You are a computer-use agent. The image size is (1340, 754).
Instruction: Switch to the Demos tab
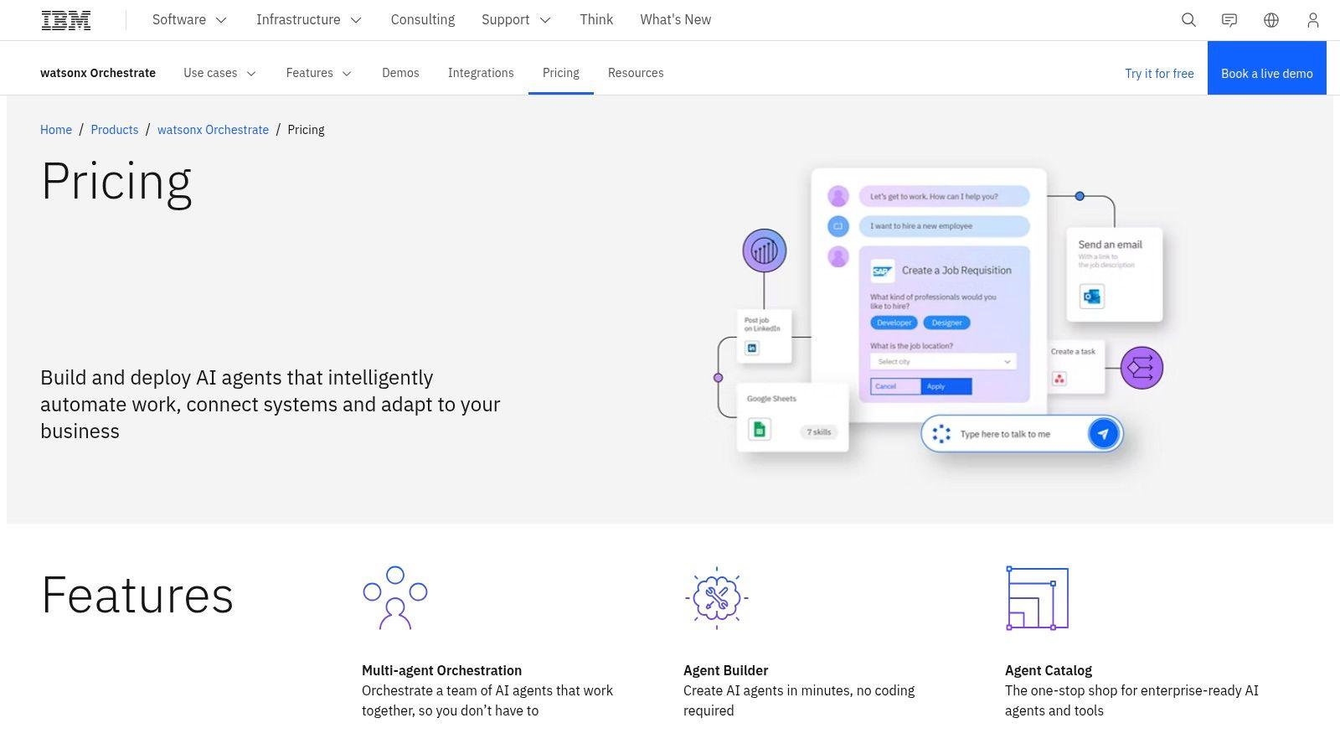400,73
